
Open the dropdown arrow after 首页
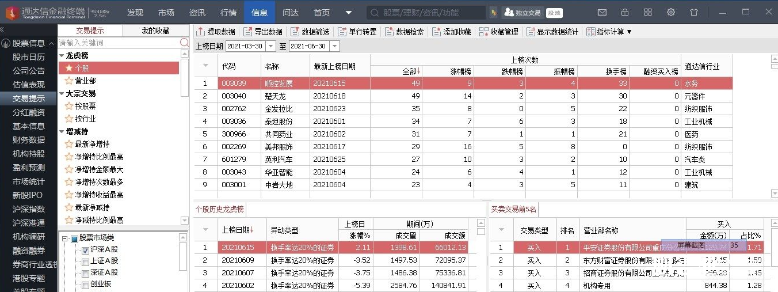click(x=348, y=13)
